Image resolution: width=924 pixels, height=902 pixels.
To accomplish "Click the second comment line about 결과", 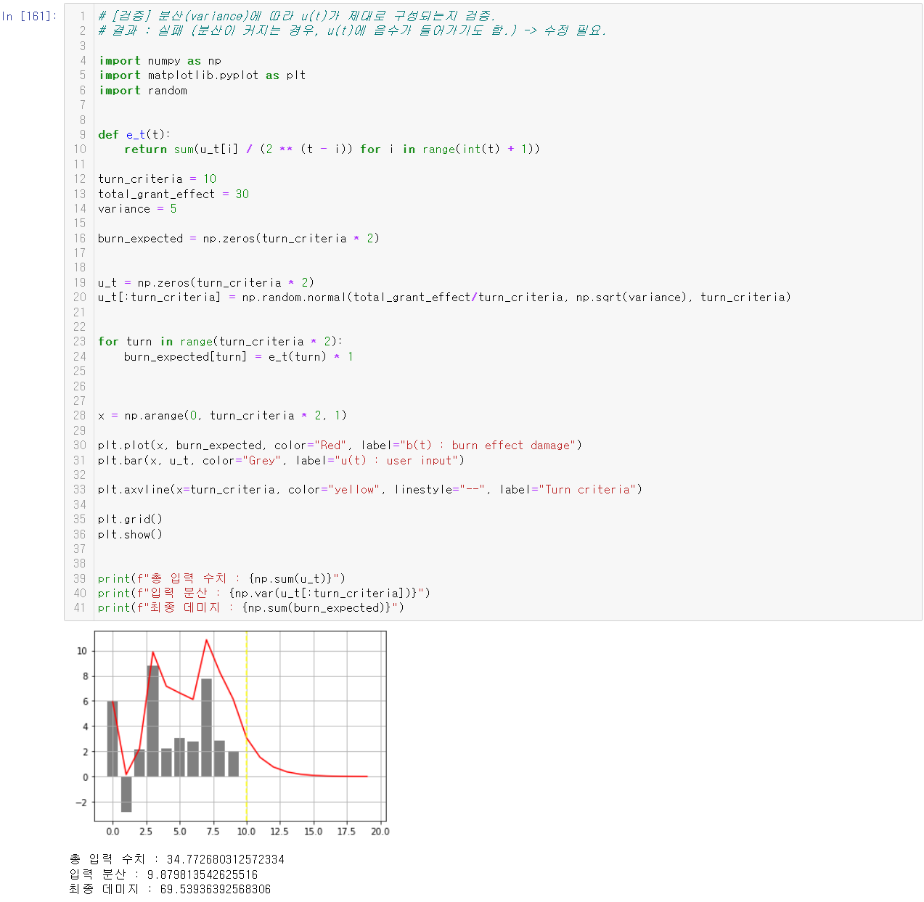I will click(x=352, y=30).
